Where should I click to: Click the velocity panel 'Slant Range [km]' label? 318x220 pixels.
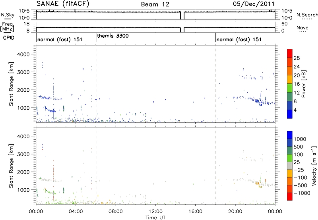tap(11, 166)
